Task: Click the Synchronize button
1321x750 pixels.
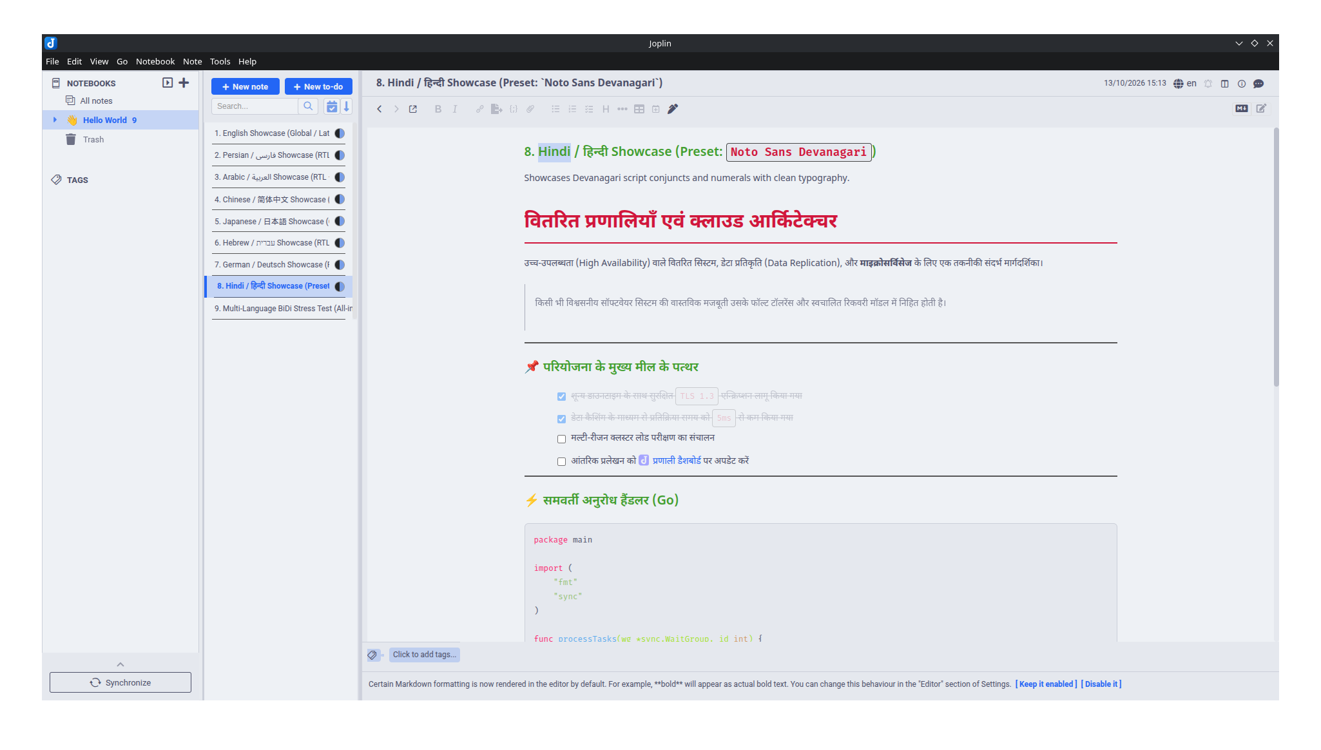Action: point(121,682)
